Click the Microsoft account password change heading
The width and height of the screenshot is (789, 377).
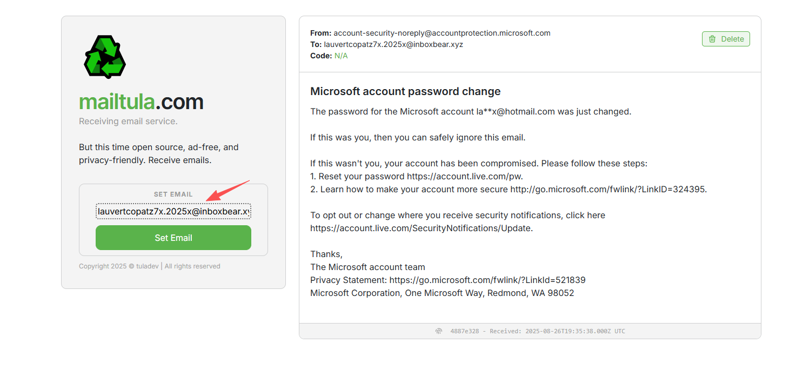click(x=405, y=91)
